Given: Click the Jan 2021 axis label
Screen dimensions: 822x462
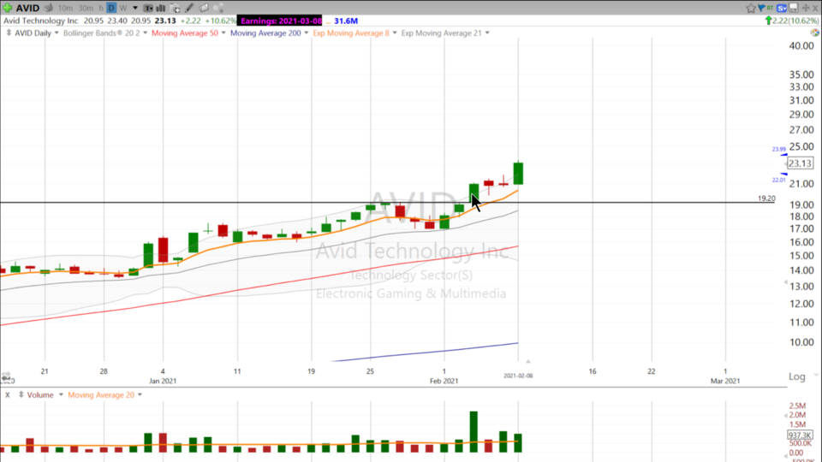Looking at the screenshot, I should [163, 381].
